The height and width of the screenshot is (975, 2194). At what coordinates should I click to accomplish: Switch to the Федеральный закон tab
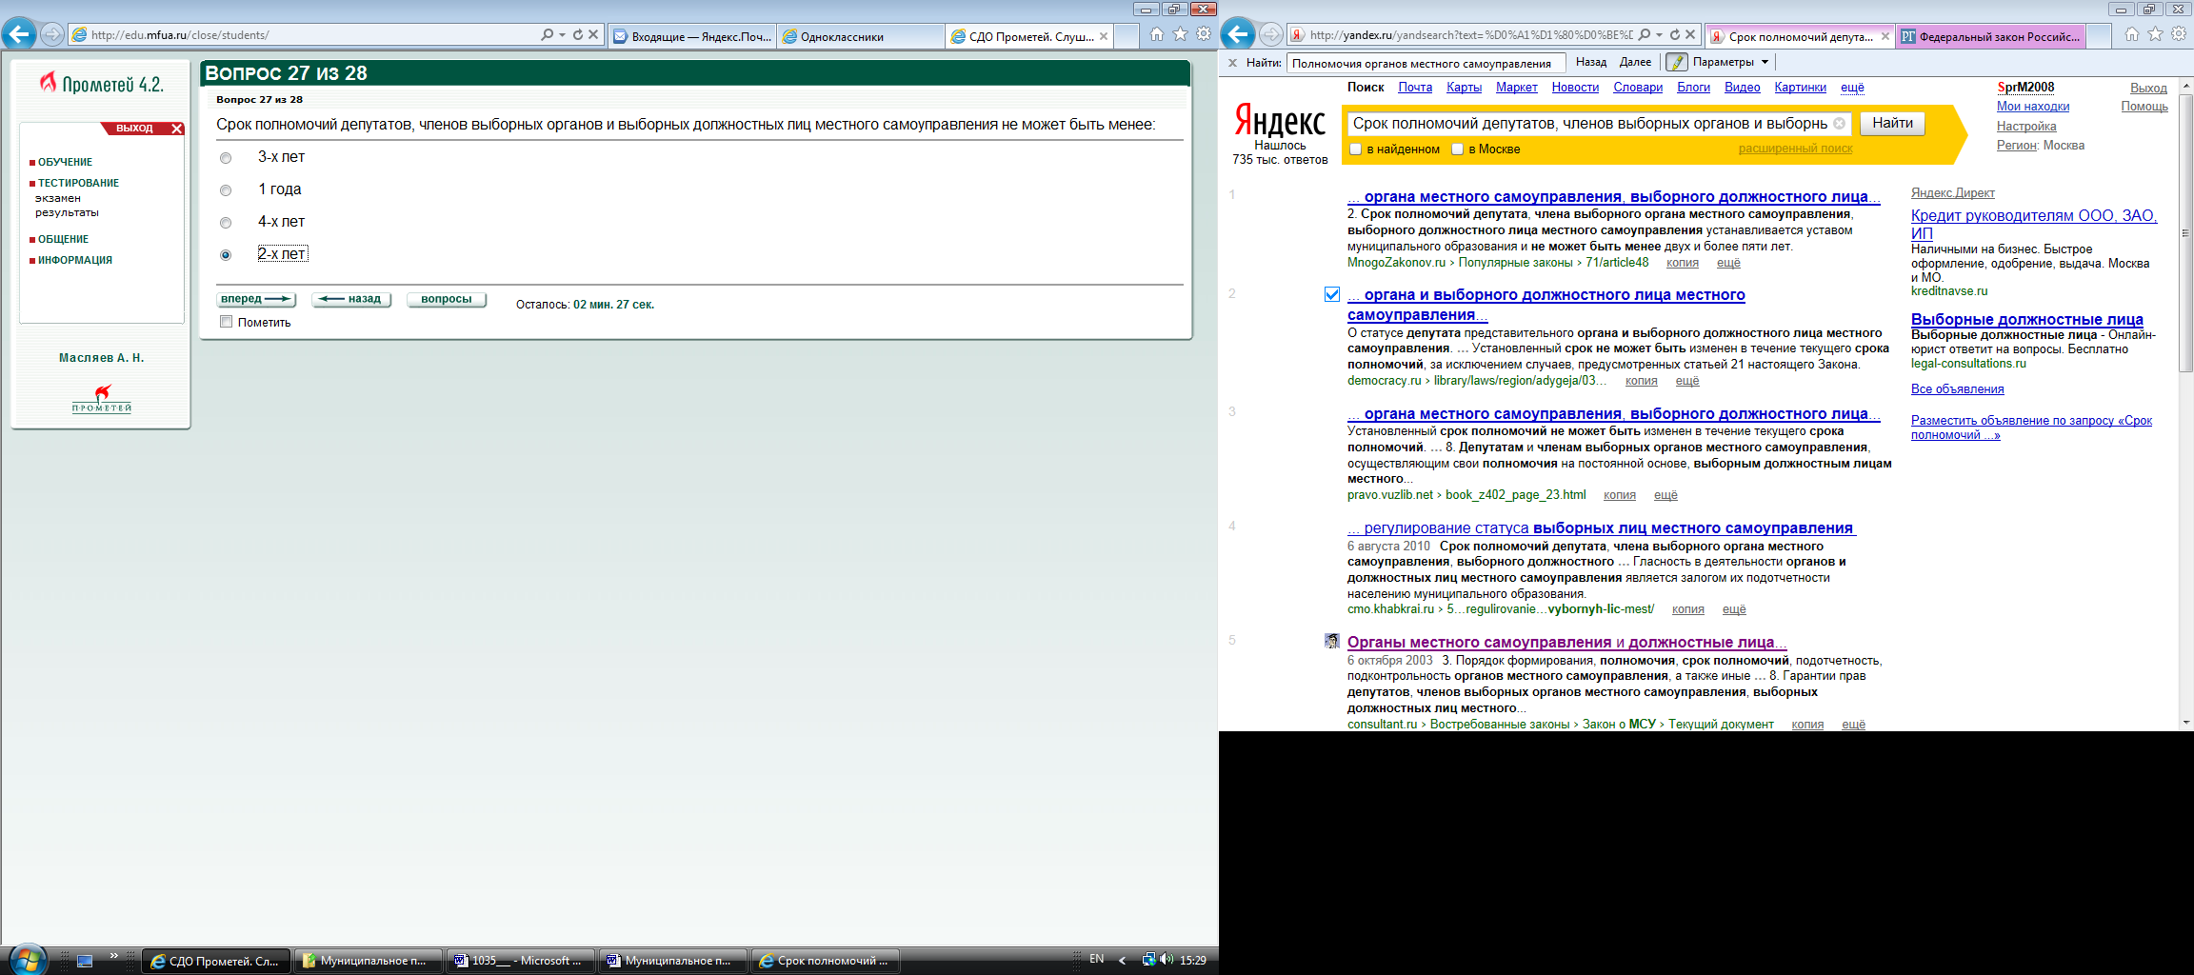[1991, 36]
